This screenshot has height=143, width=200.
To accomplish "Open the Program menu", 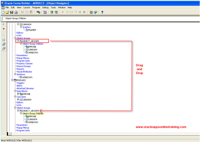I will point(36,8).
